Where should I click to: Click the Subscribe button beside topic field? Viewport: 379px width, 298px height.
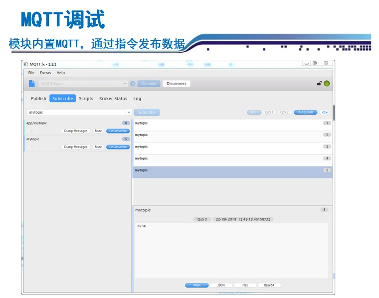[x=147, y=112]
